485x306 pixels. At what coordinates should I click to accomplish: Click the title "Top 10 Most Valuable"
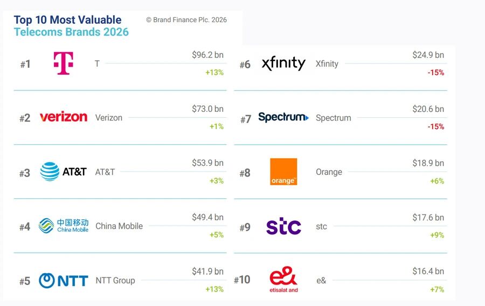pyautogui.click(x=67, y=20)
